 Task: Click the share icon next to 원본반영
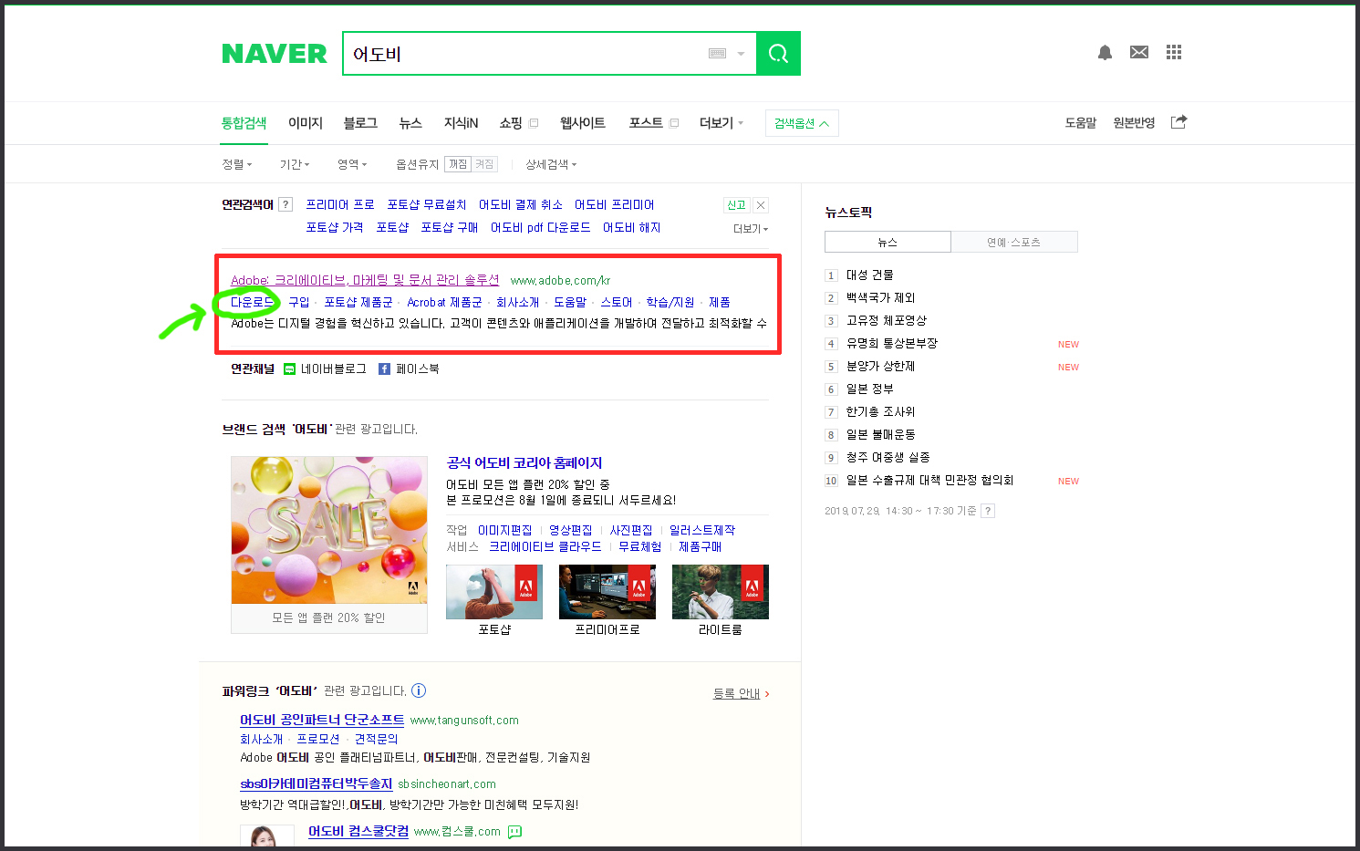(x=1178, y=121)
